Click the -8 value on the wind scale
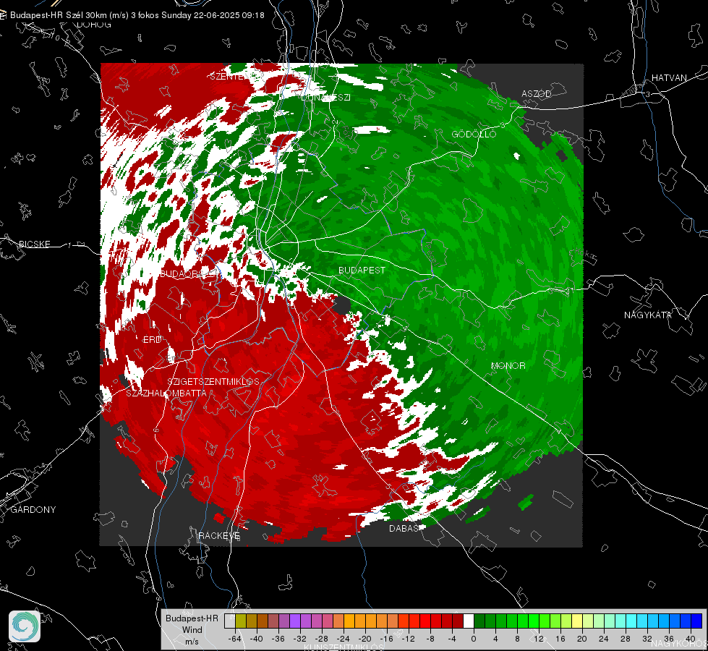This screenshot has height=651, width=708. click(x=430, y=639)
